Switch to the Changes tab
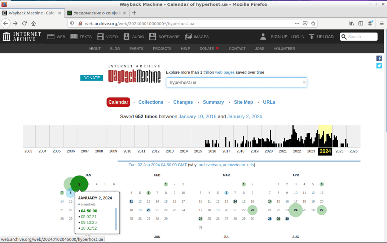 point(183,102)
